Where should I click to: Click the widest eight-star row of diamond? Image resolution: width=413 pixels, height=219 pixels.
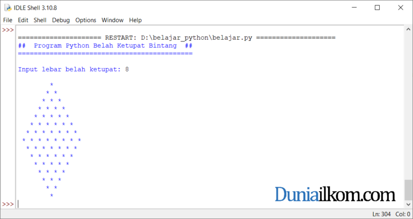pos(52,140)
